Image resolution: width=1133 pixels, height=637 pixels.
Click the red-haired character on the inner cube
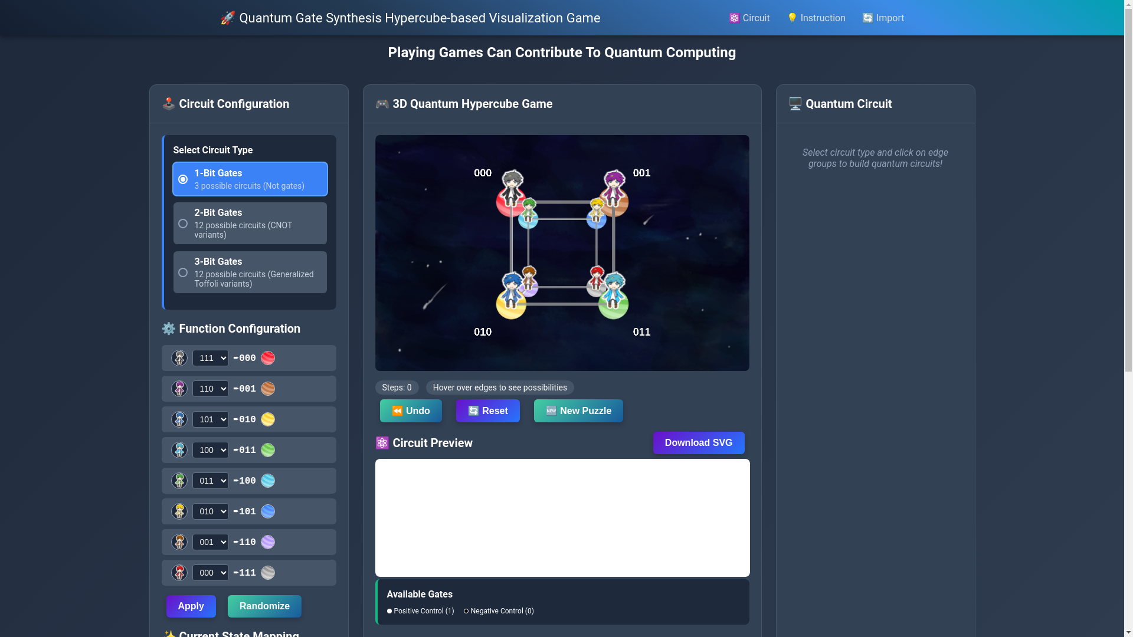[597, 278]
